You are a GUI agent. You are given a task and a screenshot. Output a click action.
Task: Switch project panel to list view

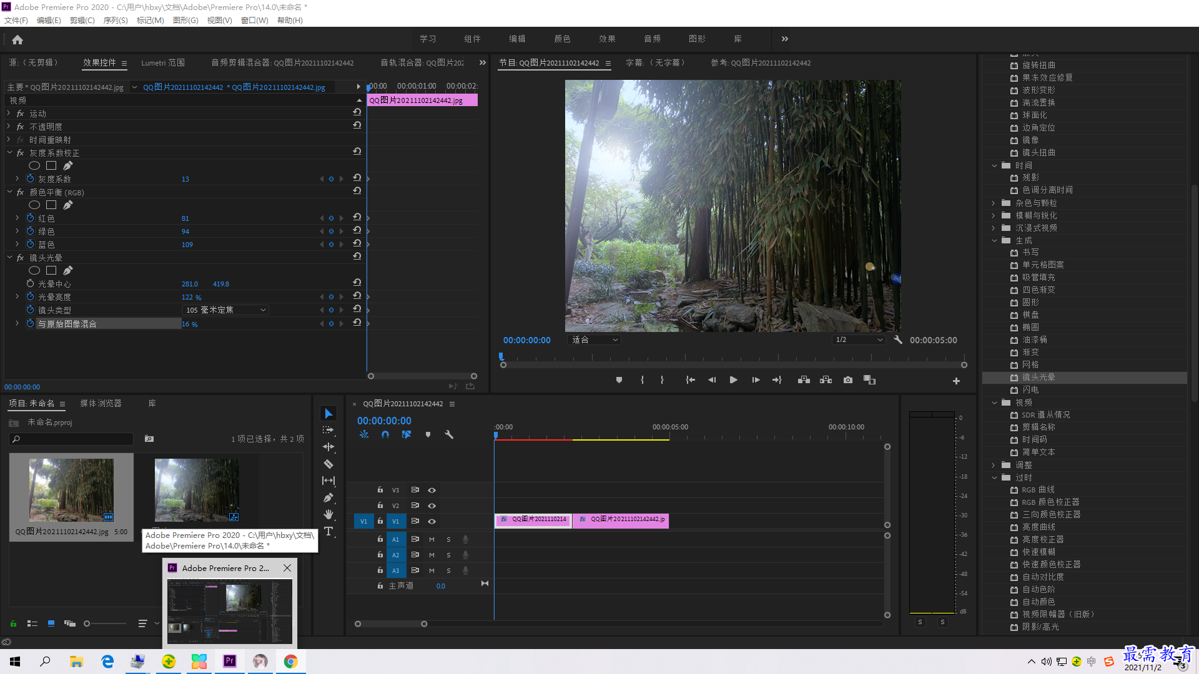32,623
